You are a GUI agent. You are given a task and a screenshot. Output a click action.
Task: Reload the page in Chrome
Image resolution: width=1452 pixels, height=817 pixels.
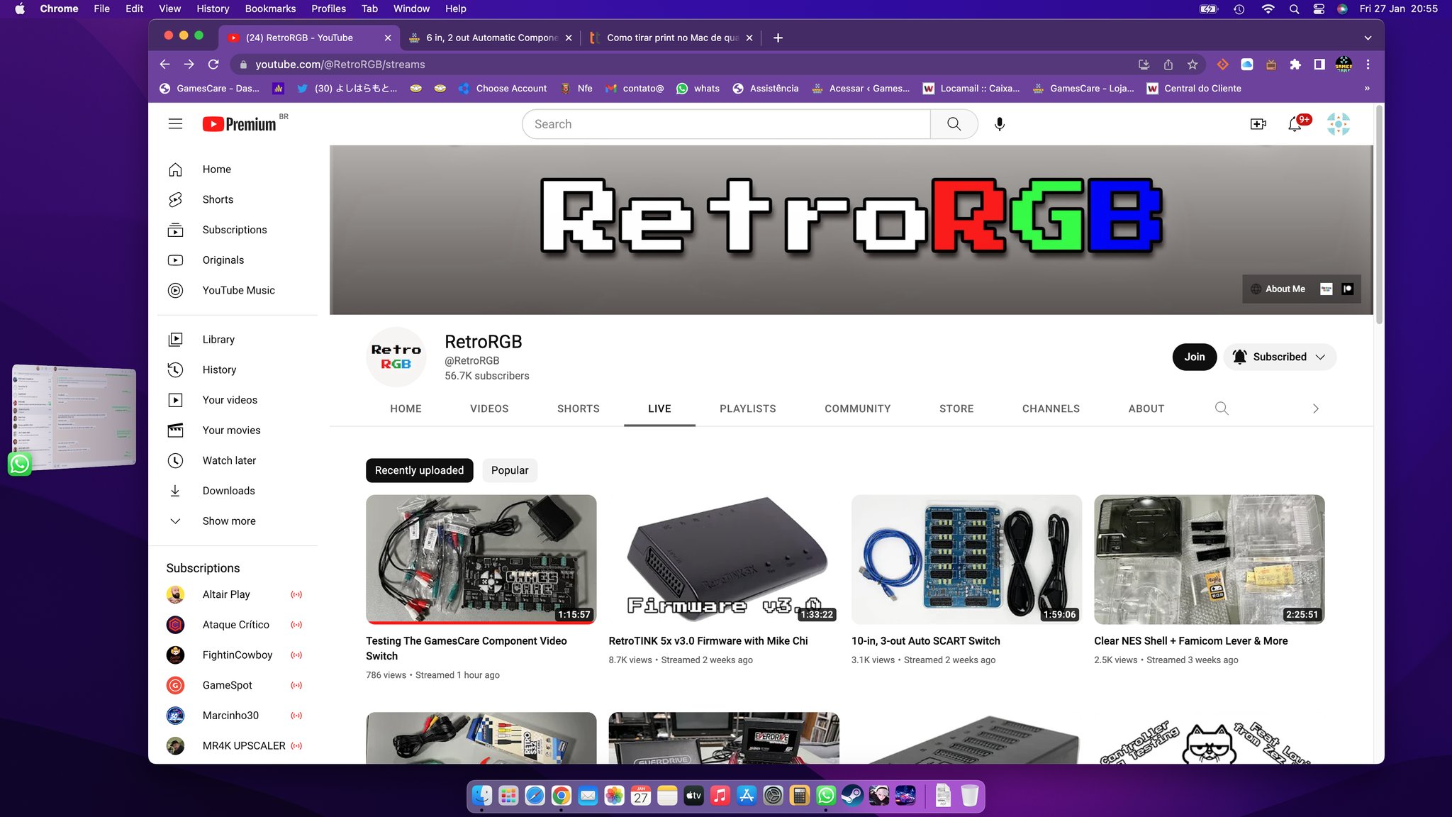click(x=213, y=65)
